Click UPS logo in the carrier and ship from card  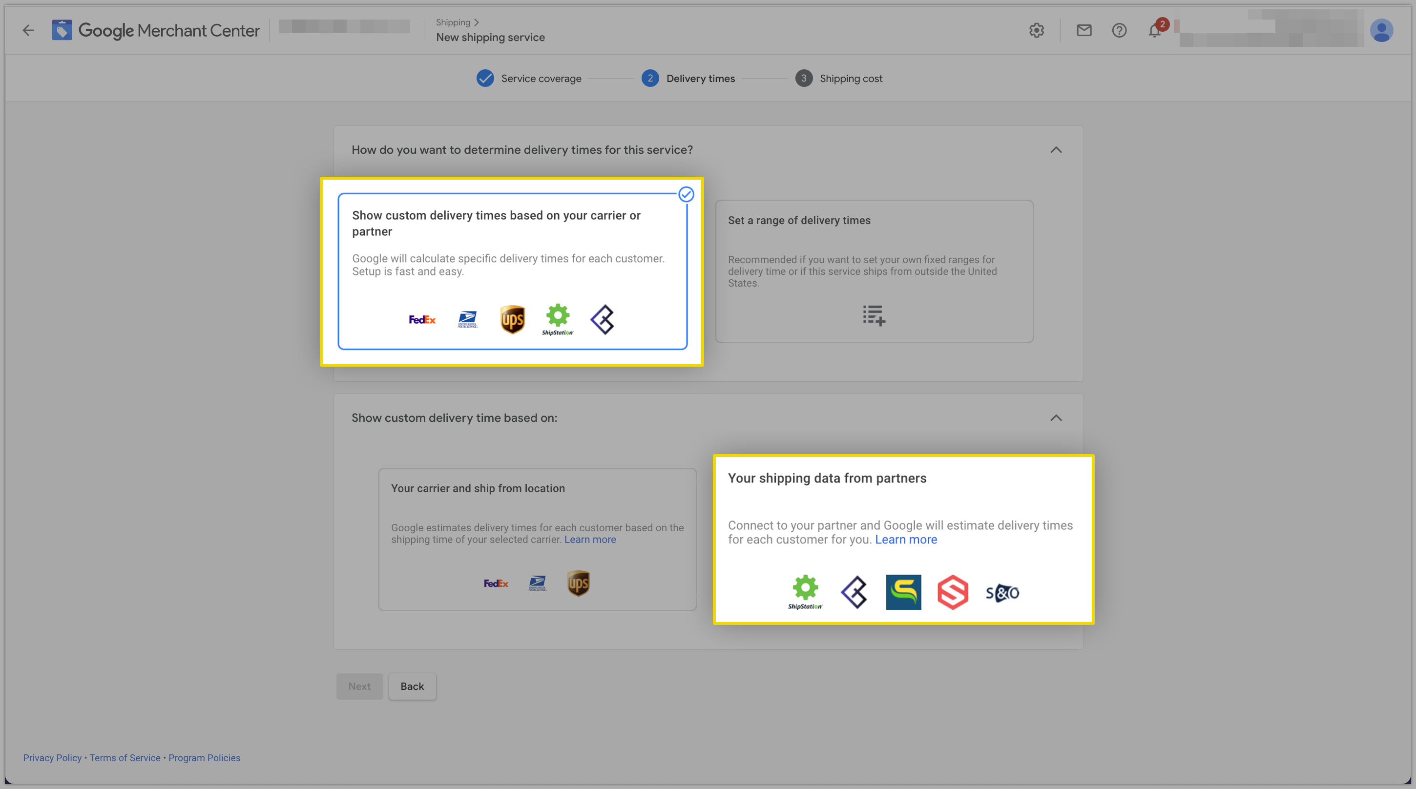[578, 583]
